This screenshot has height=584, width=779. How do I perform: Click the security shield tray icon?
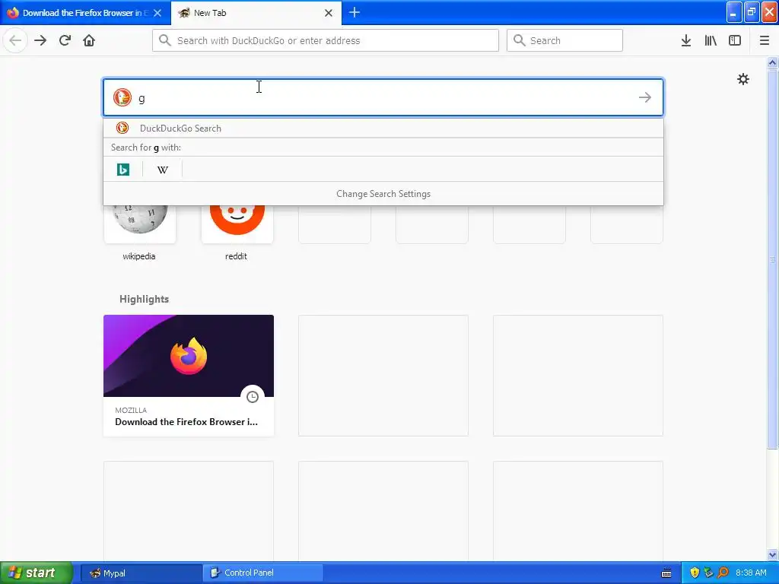tap(695, 573)
